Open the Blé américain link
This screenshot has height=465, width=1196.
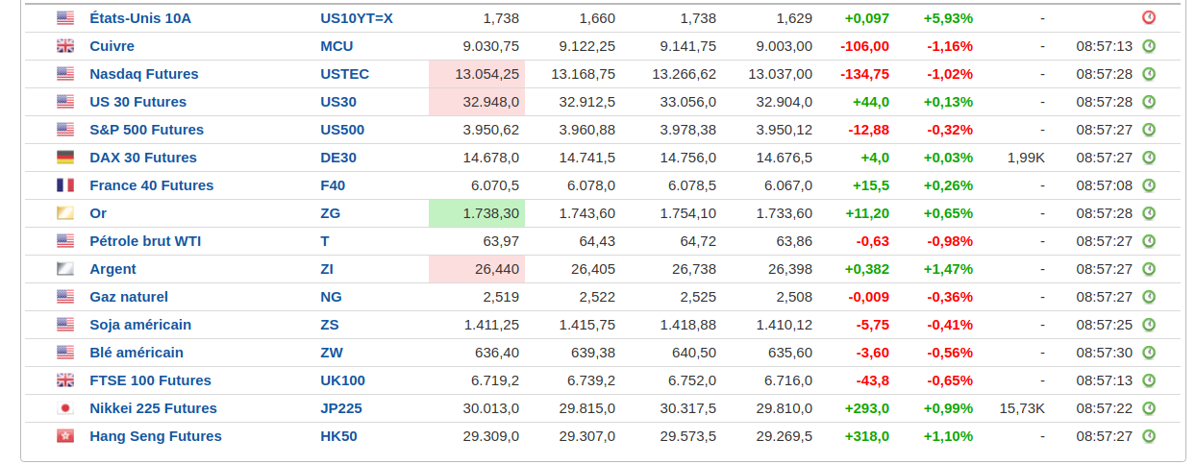click(137, 353)
